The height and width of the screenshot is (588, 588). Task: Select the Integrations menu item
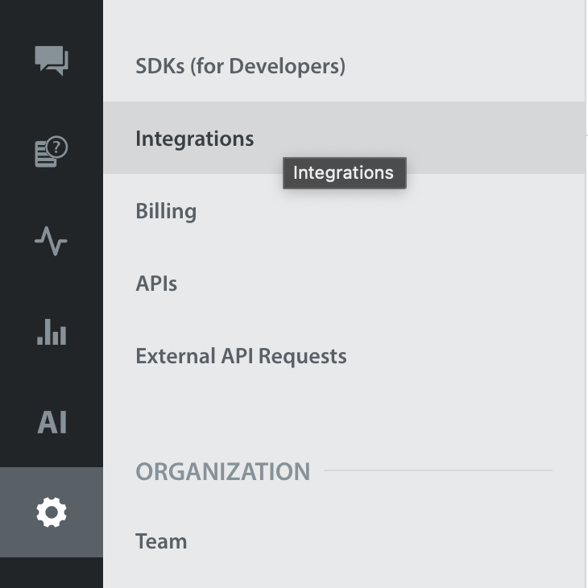pyautogui.click(x=194, y=139)
